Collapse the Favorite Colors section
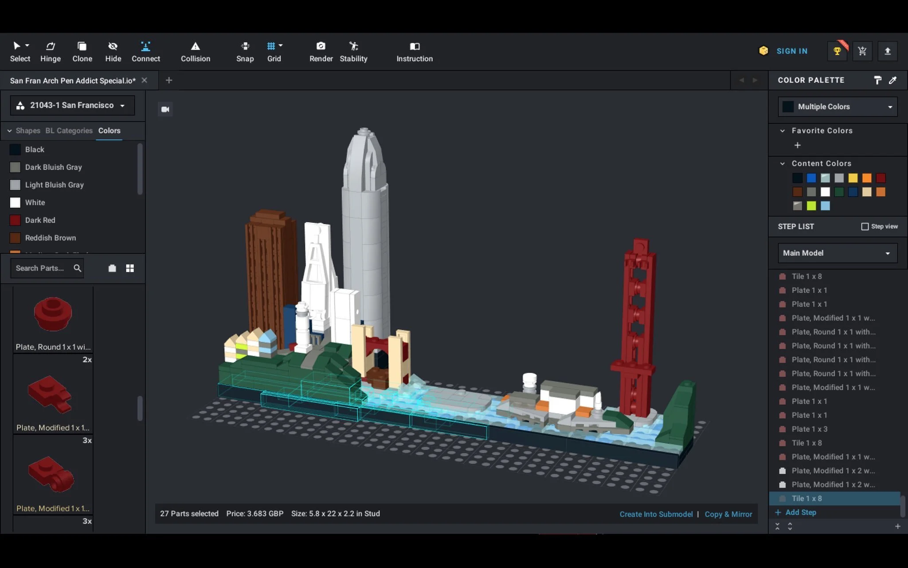 [783, 130]
